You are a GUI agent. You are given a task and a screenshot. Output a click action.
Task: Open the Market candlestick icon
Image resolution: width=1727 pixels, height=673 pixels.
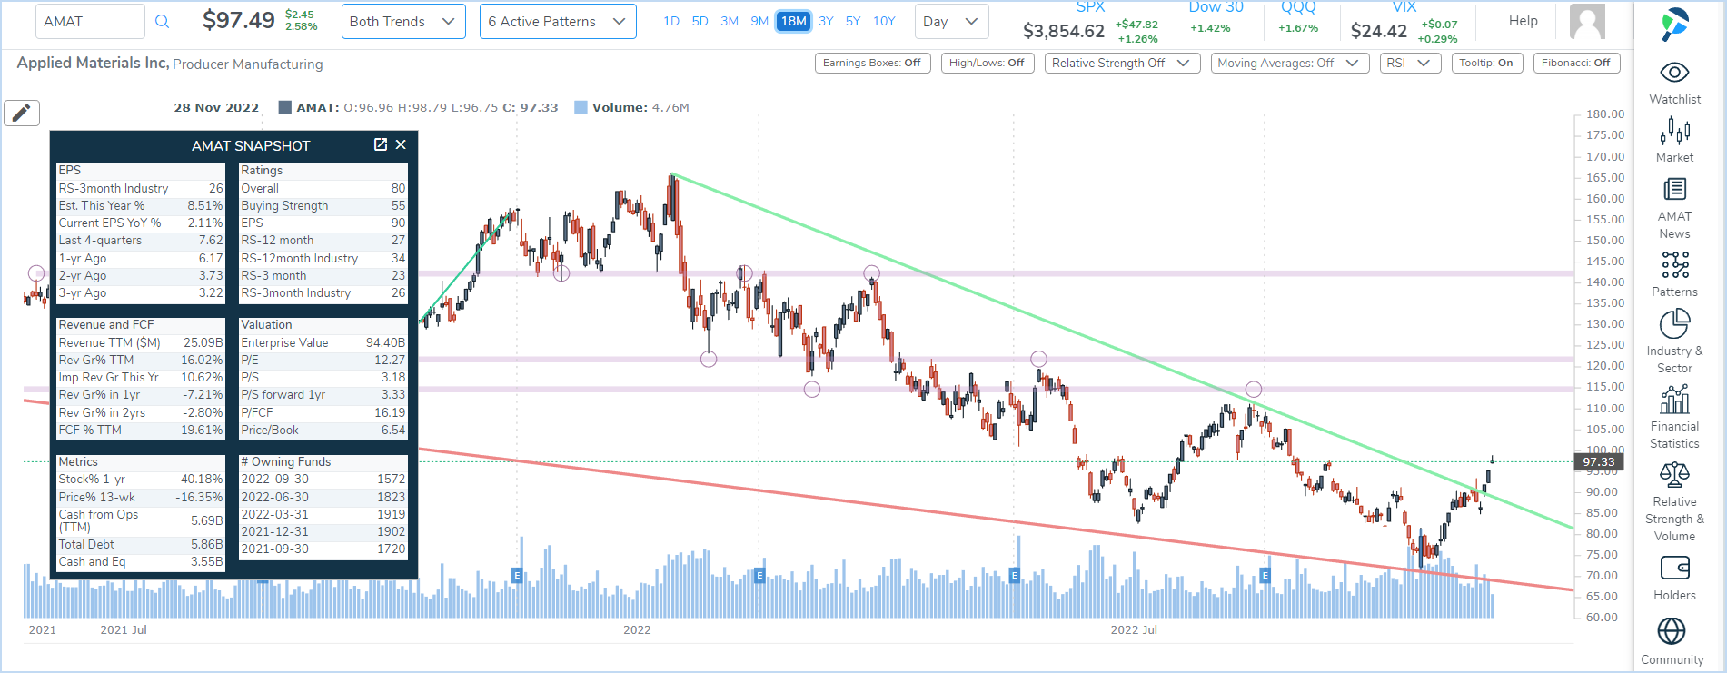click(1674, 132)
